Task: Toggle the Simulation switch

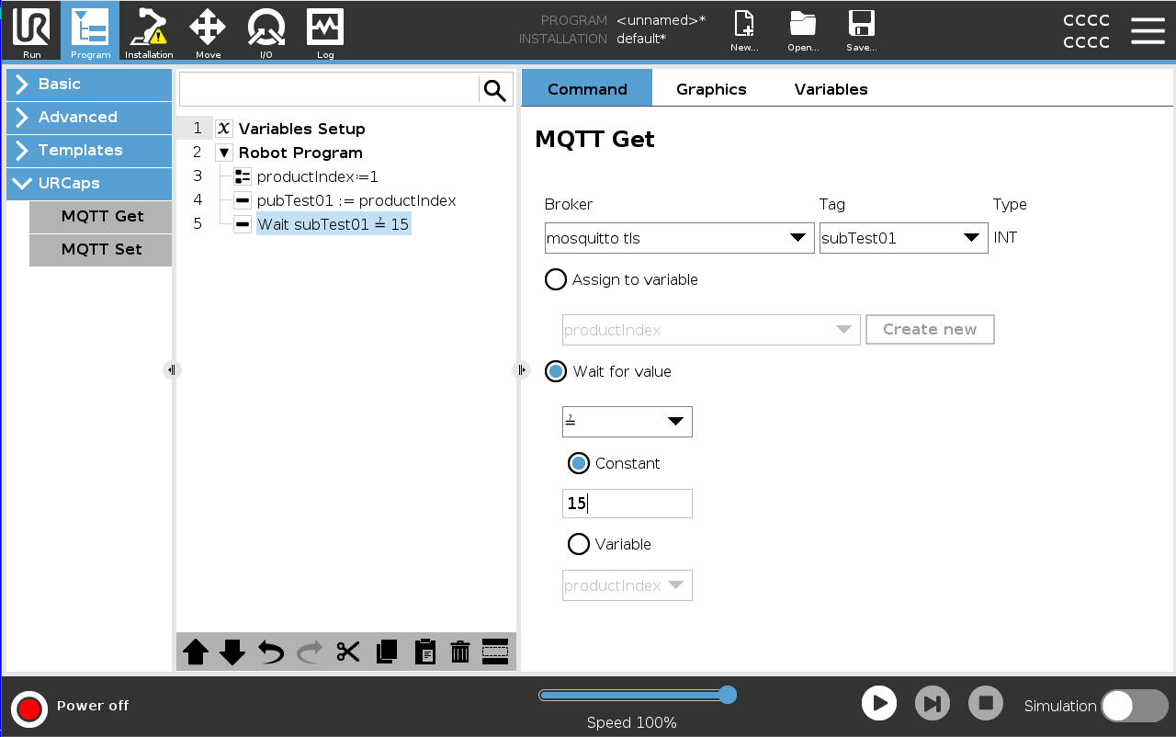Action: [x=1134, y=706]
